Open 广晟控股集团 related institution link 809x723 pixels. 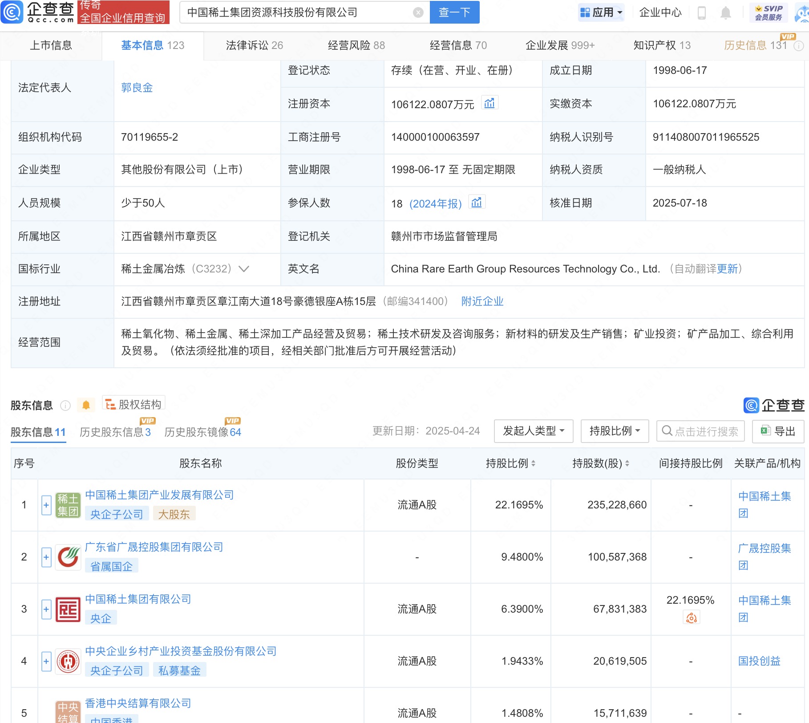[x=765, y=557]
